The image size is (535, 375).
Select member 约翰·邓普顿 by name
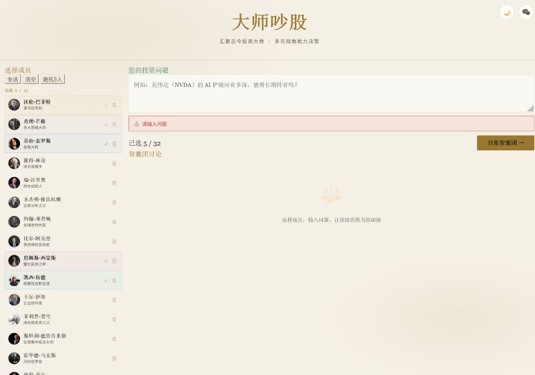37,219
